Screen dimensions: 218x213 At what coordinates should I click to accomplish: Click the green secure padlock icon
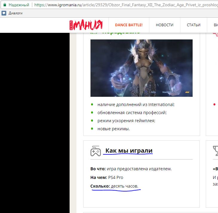5,5
